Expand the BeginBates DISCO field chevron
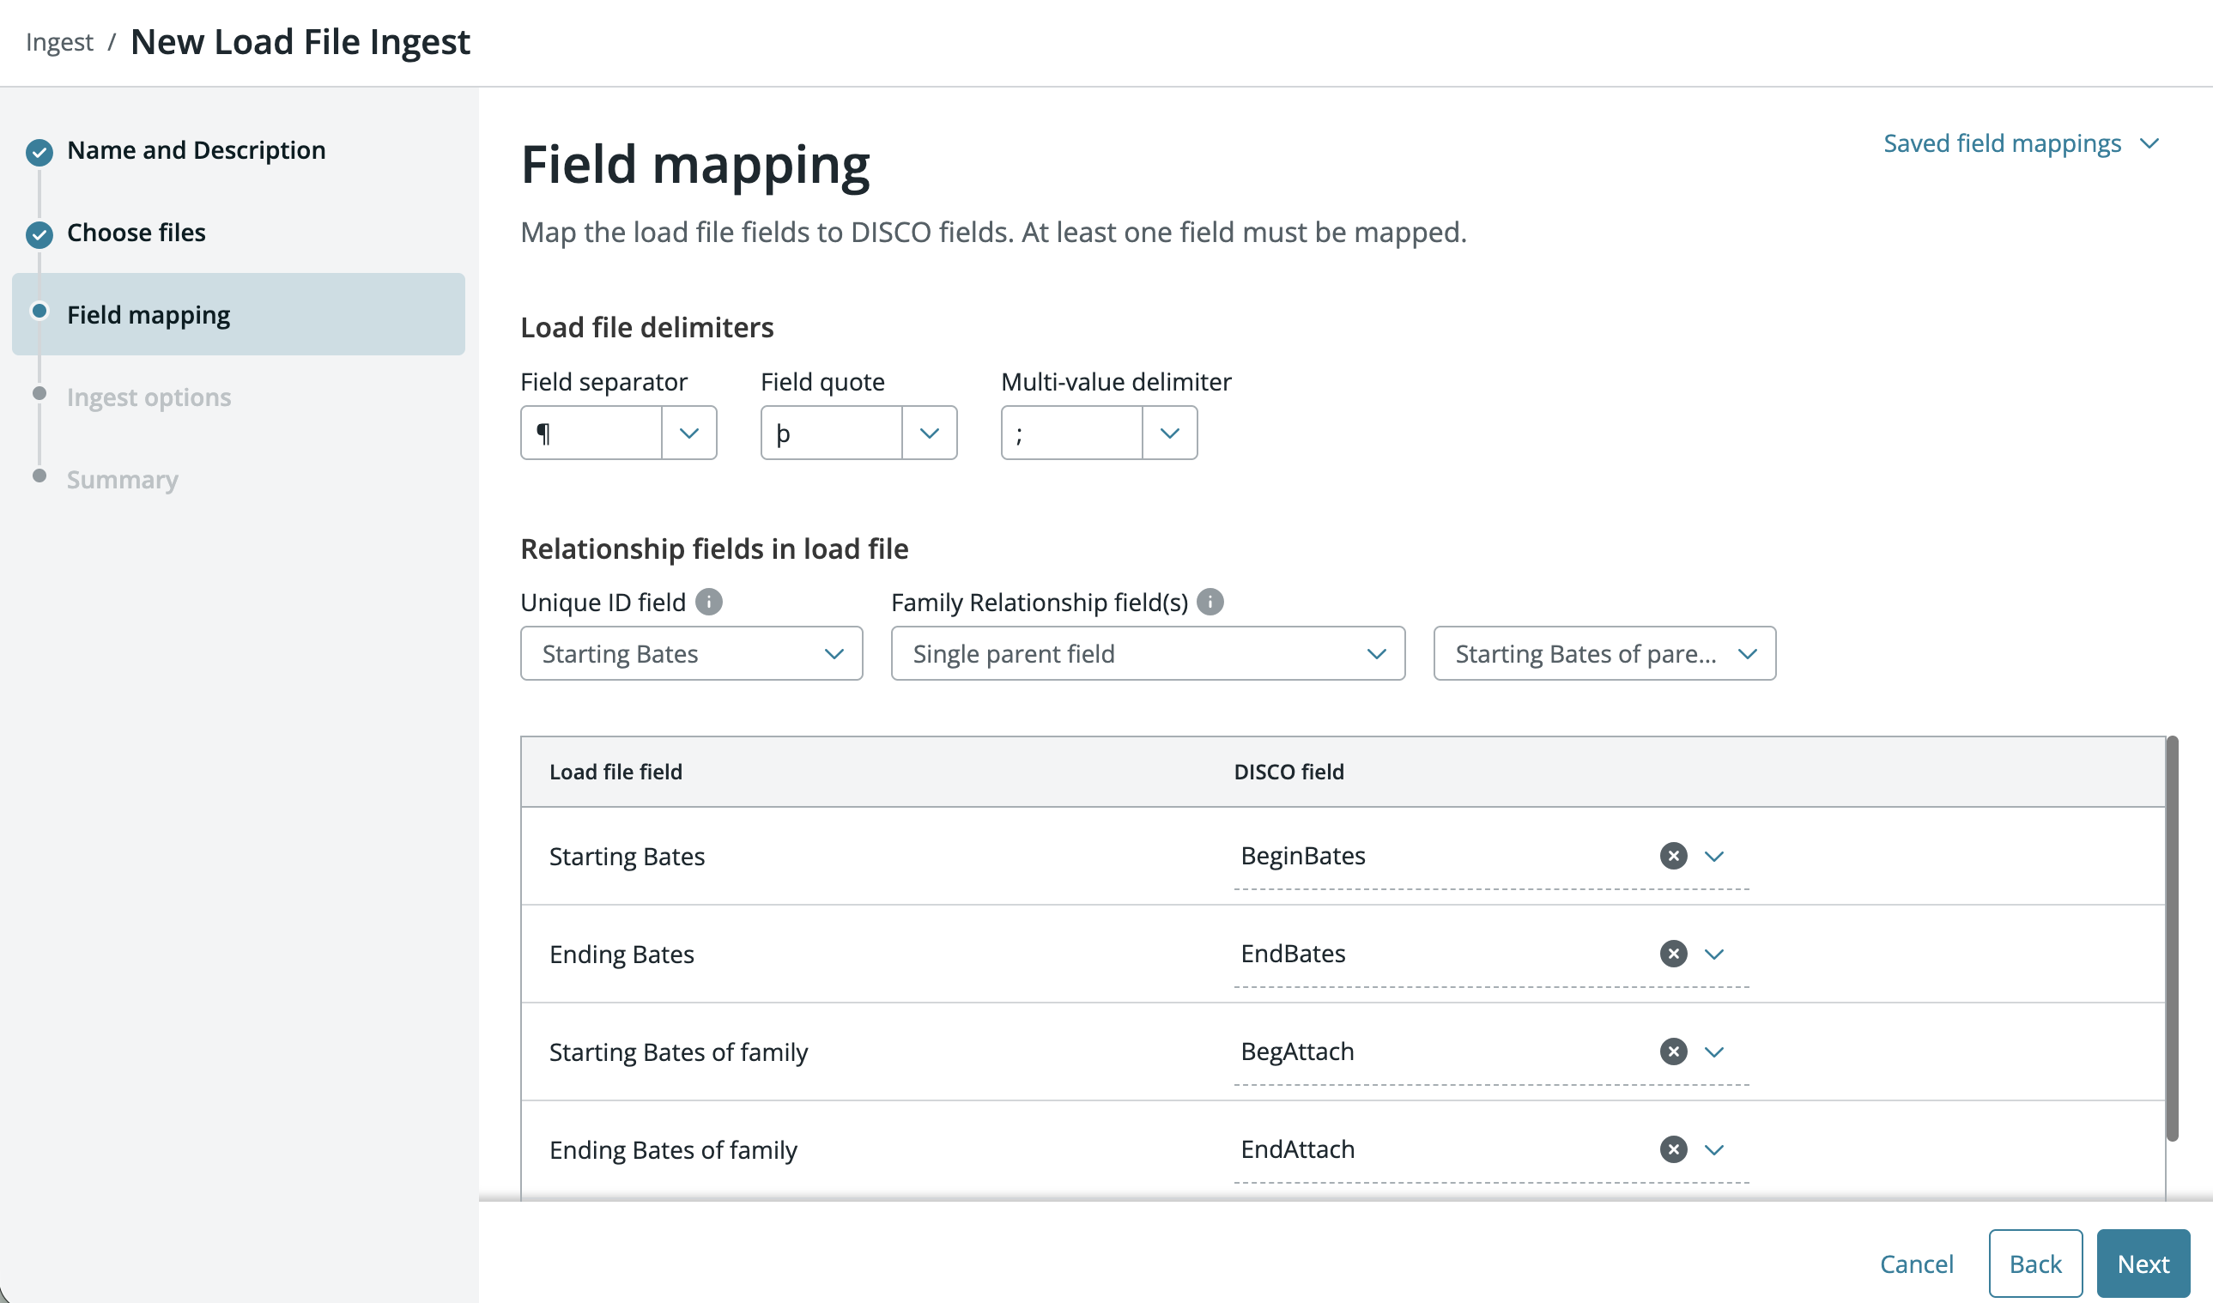The width and height of the screenshot is (2213, 1303). pos(1714,856)
